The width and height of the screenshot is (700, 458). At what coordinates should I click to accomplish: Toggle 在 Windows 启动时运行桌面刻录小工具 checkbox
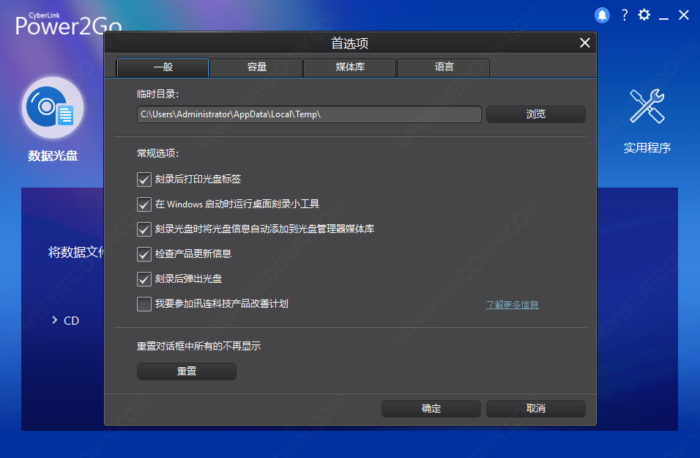click(144, 204)
